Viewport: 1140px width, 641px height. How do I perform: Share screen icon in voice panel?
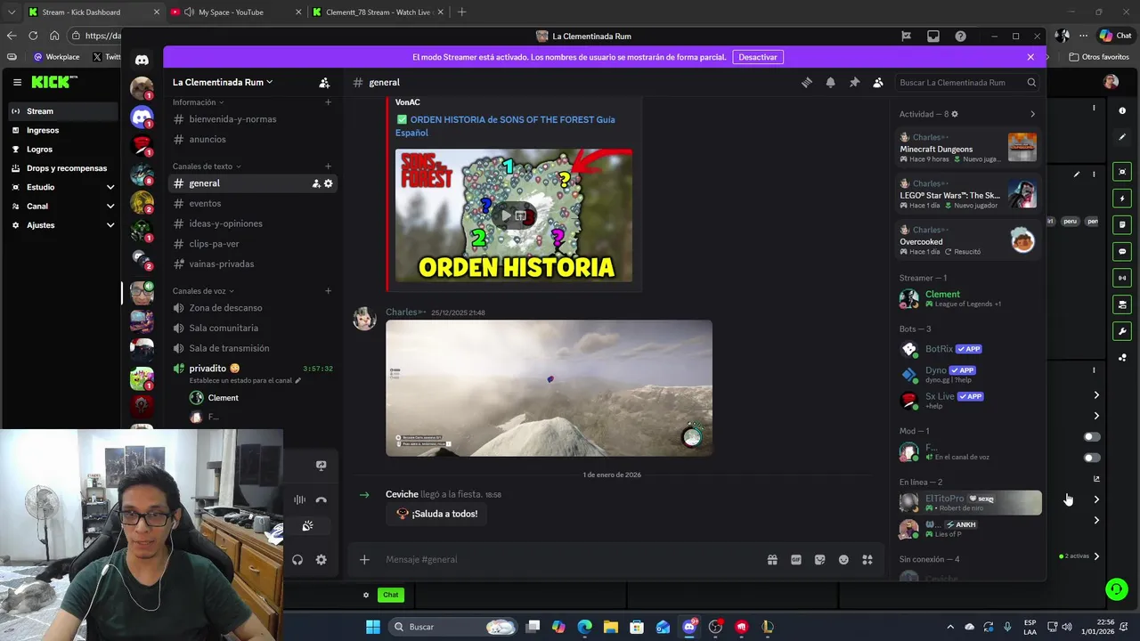(x=322, y=465)
